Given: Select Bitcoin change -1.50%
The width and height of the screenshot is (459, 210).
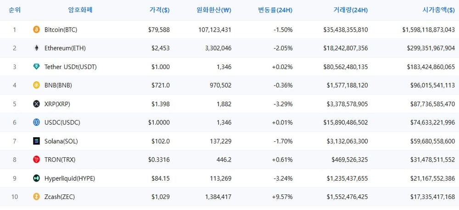Looking at the screenshot, I should click(282, 30).
